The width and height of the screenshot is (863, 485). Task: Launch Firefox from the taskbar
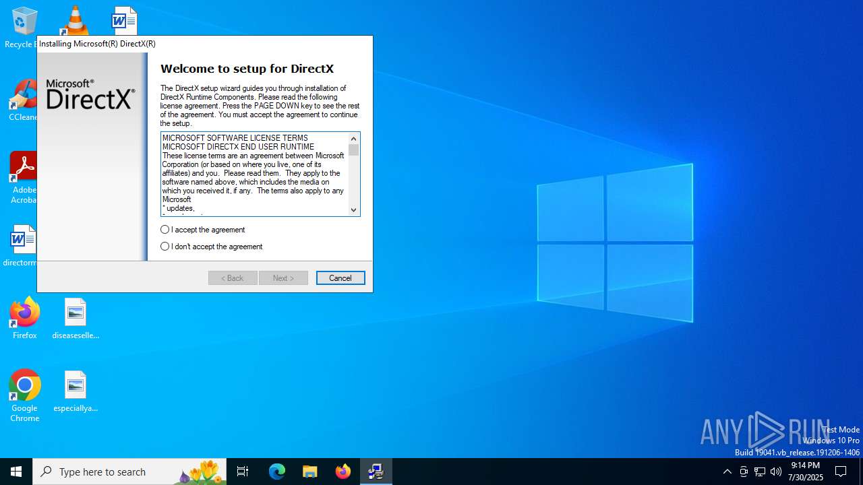(x=343, y=472)
